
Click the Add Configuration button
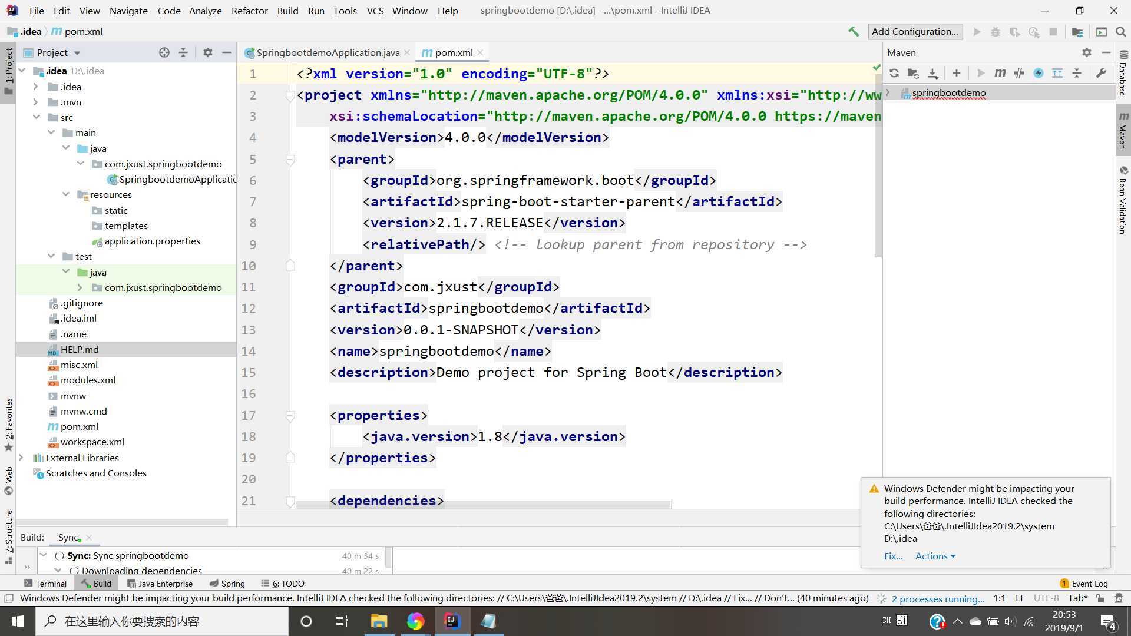click(915, 32)
